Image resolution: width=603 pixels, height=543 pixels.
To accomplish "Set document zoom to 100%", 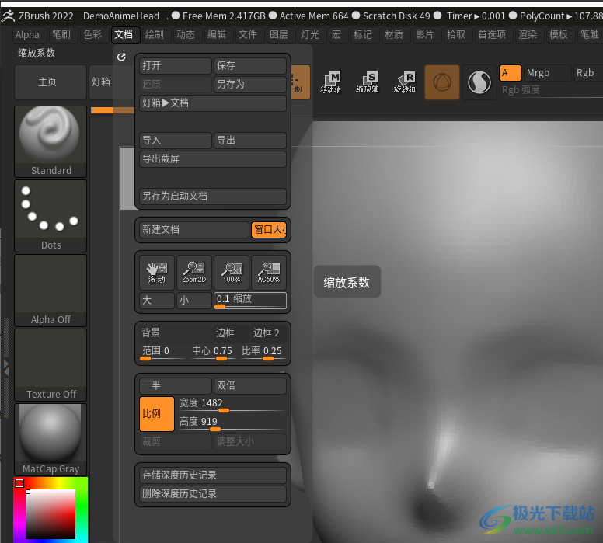I will pos(232,272).
